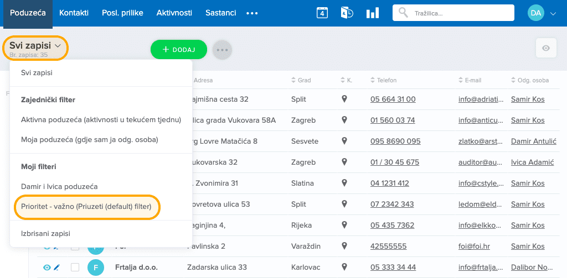Click the search magnifier icon
The image size is (567, 278).
(403, 13)
